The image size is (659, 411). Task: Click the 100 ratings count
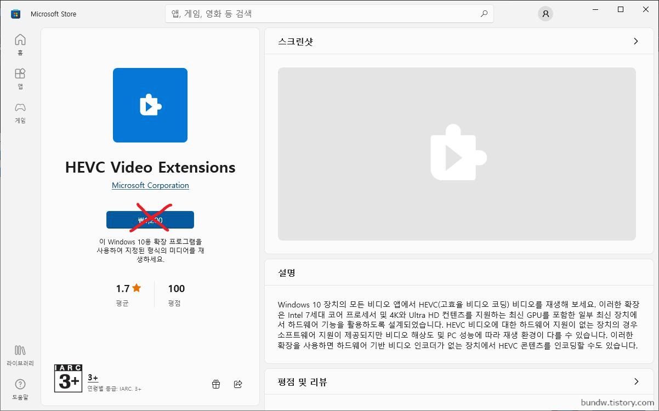coord(177,288)
